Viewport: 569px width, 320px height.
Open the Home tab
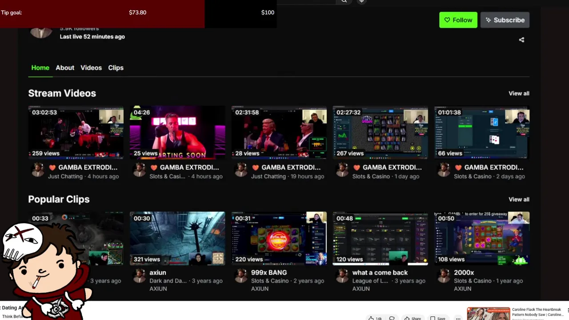(x=40, y=68)
